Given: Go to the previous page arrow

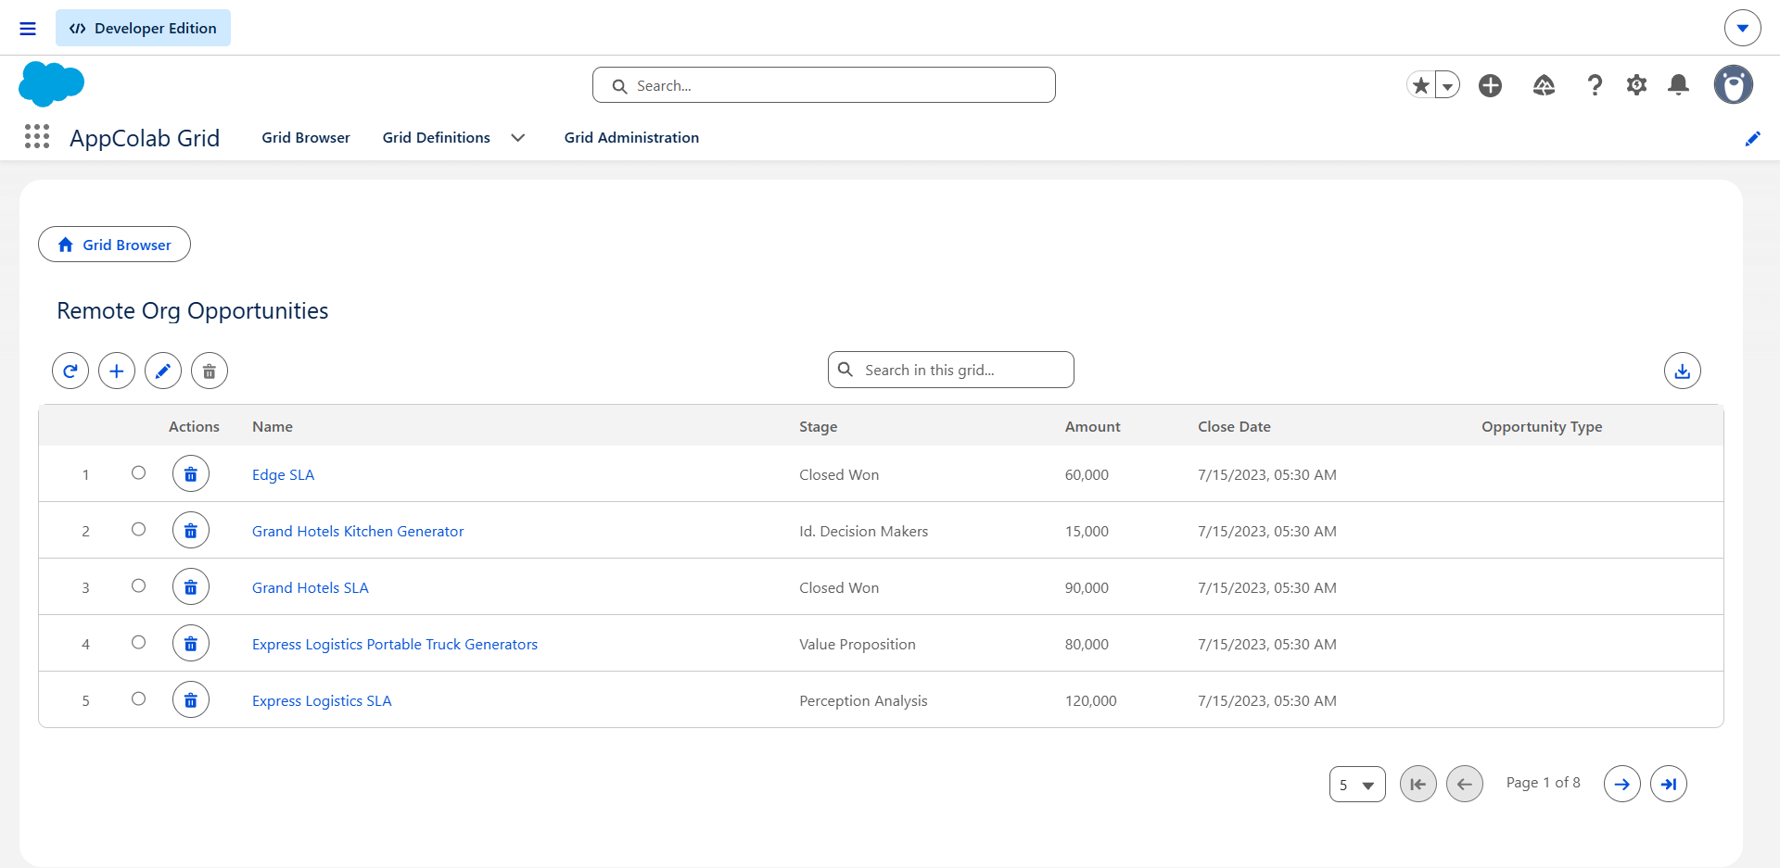Looking at the screenshot, I should (1465, 784).
